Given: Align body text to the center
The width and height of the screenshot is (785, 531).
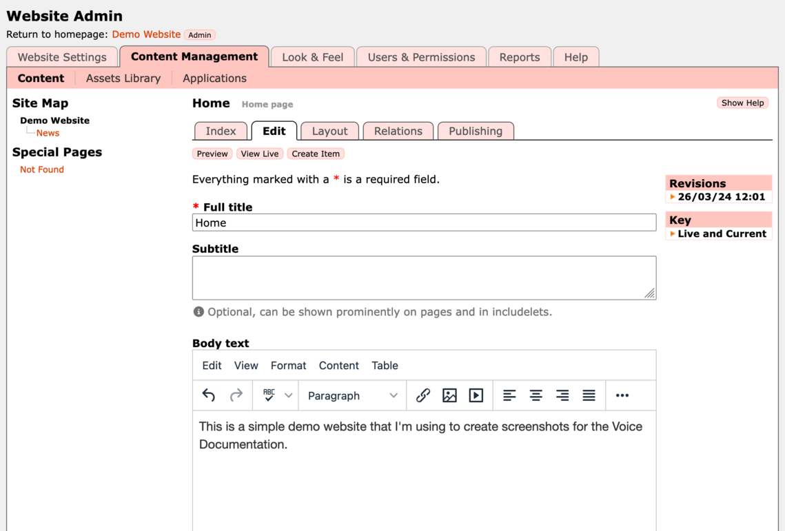Looking at the screenshot, I should click(x=536, y=395).
